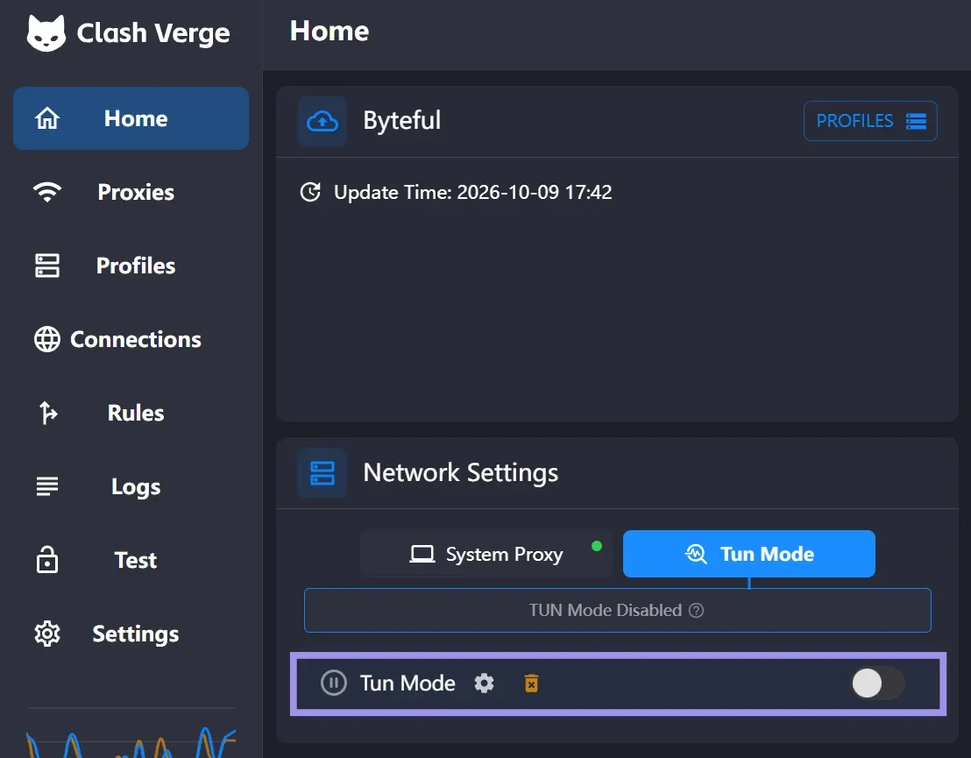Click the server Profiles sidebar icon
This screenshot has height=758, width=971.
tap(47, 266)
